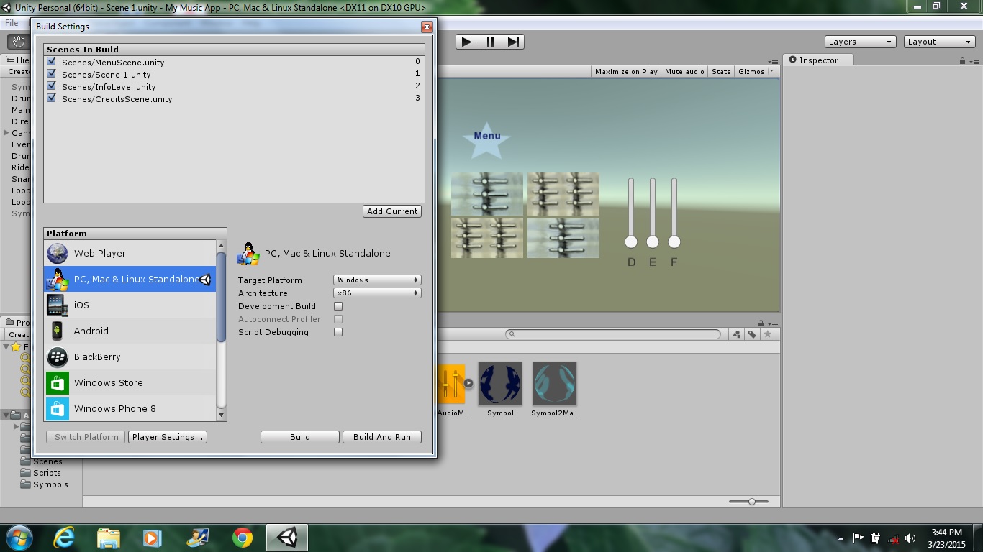Click the Build button
Image resolution: width=983 pixels, height=552 pixels.
(x=300, y=437)
